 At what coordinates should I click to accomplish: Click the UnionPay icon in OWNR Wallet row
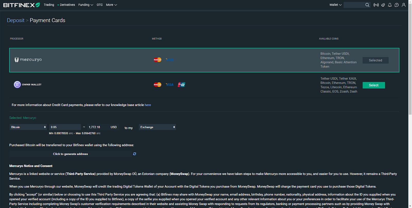(182, 84)
